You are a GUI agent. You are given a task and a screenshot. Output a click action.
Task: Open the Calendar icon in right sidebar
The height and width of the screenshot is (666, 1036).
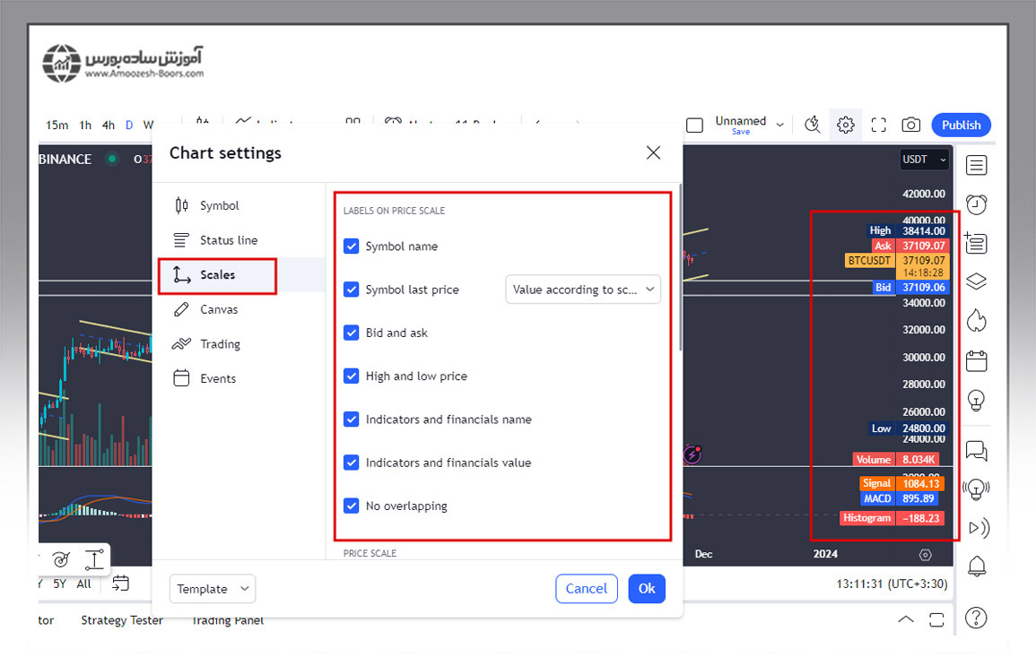pos(977,361)
